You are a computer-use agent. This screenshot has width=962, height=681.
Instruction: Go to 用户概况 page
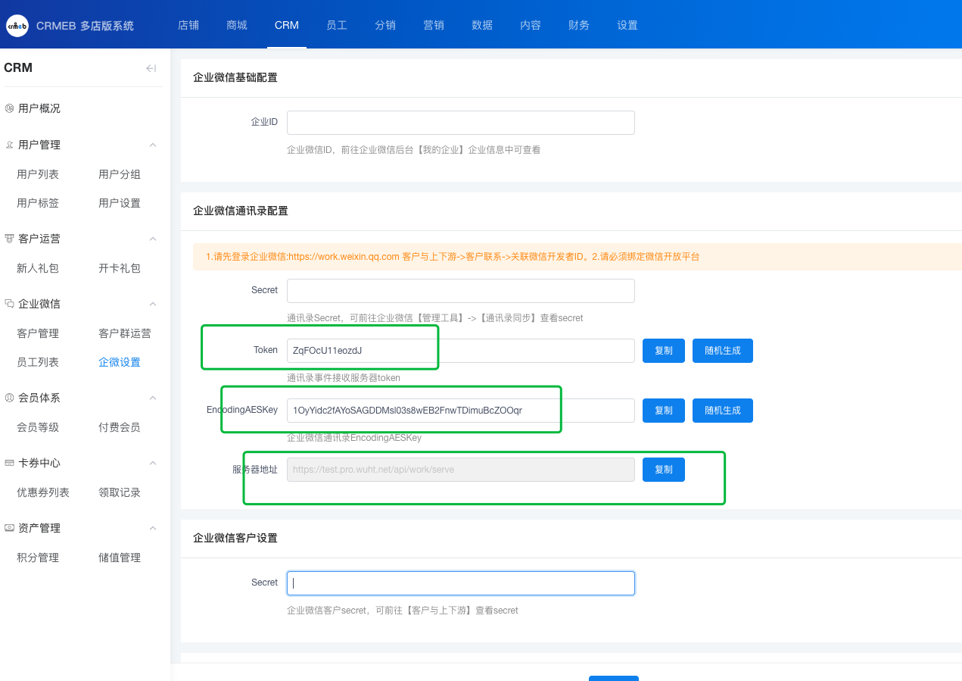click(x=39, y=108)
